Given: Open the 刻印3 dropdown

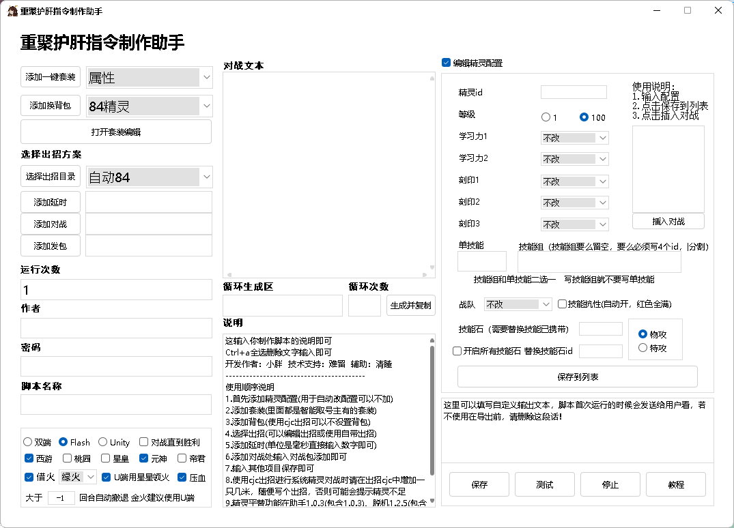Looking at the screenshot, I should click(575, 224).
